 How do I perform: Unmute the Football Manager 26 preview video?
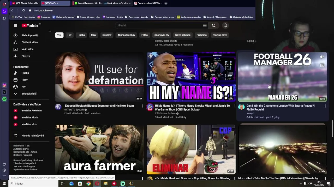click(x=322, y=57)
